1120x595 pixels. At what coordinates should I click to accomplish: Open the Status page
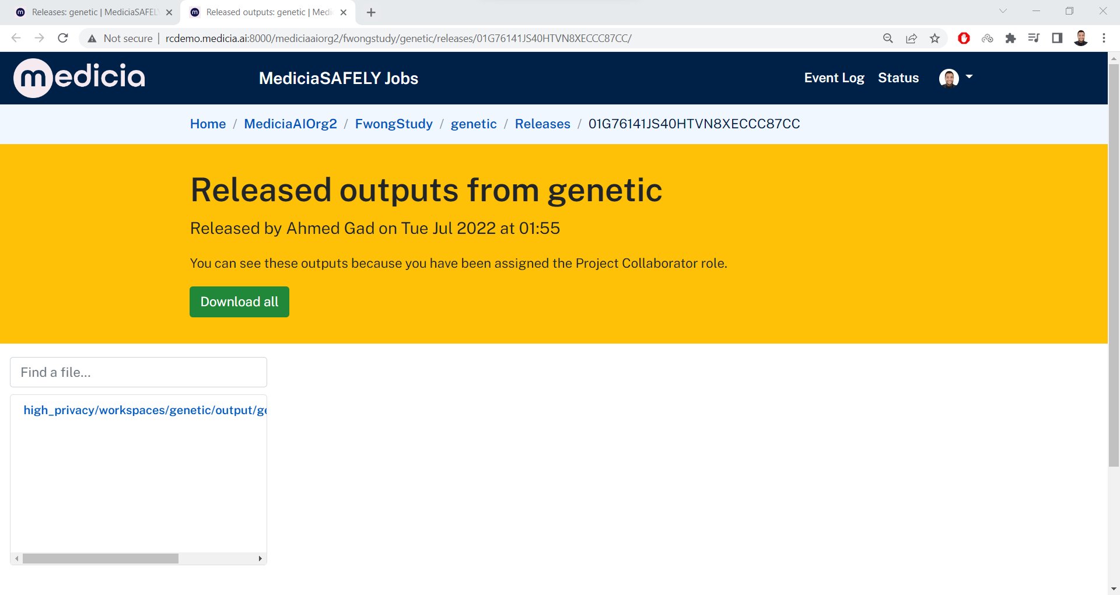(898, 78)
